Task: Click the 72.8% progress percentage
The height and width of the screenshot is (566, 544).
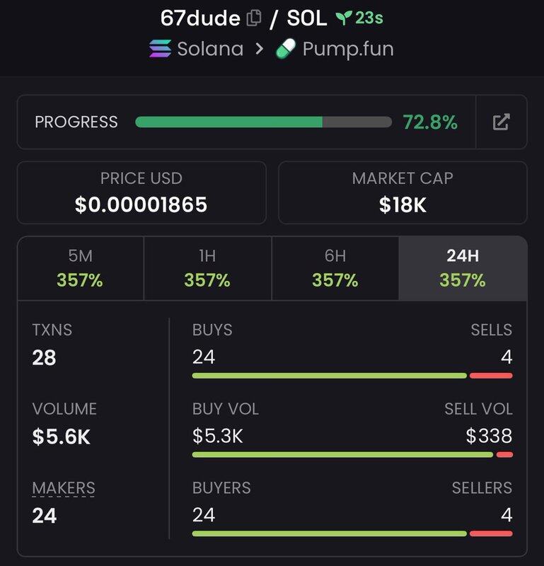Action: (x=430, y=122)
